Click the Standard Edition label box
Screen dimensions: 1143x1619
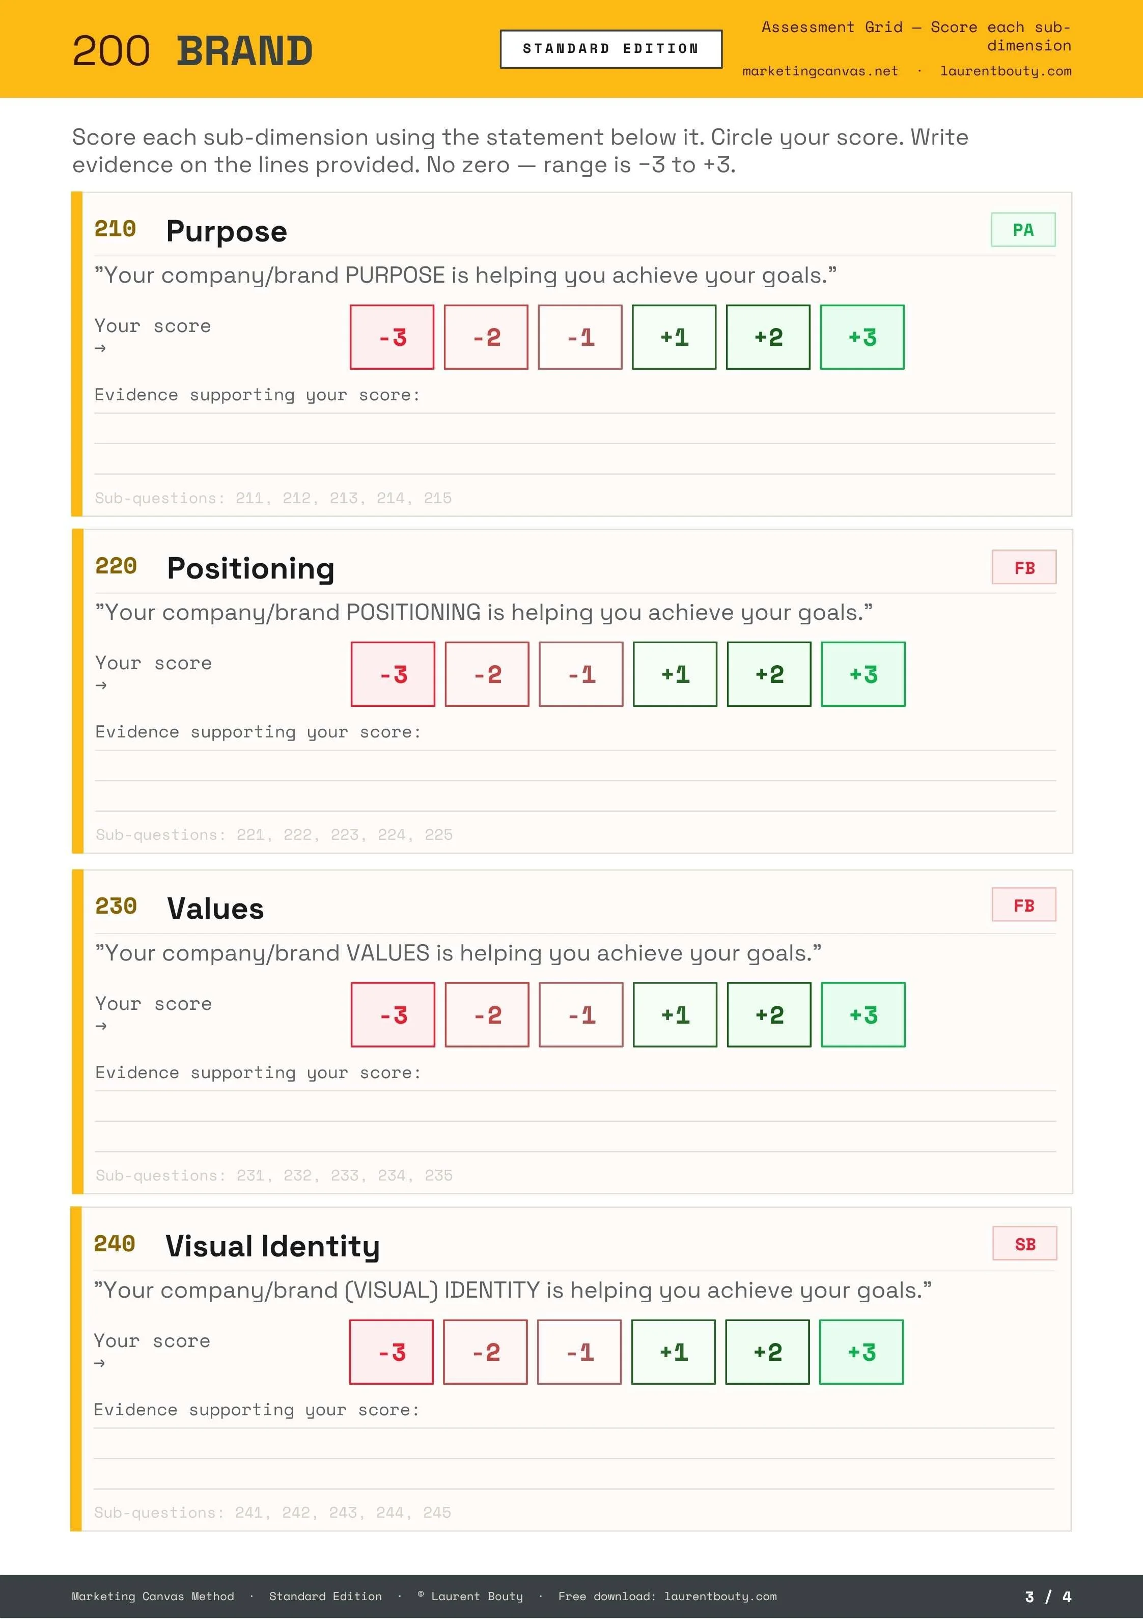pyautogui.click(x=610, y=49)
